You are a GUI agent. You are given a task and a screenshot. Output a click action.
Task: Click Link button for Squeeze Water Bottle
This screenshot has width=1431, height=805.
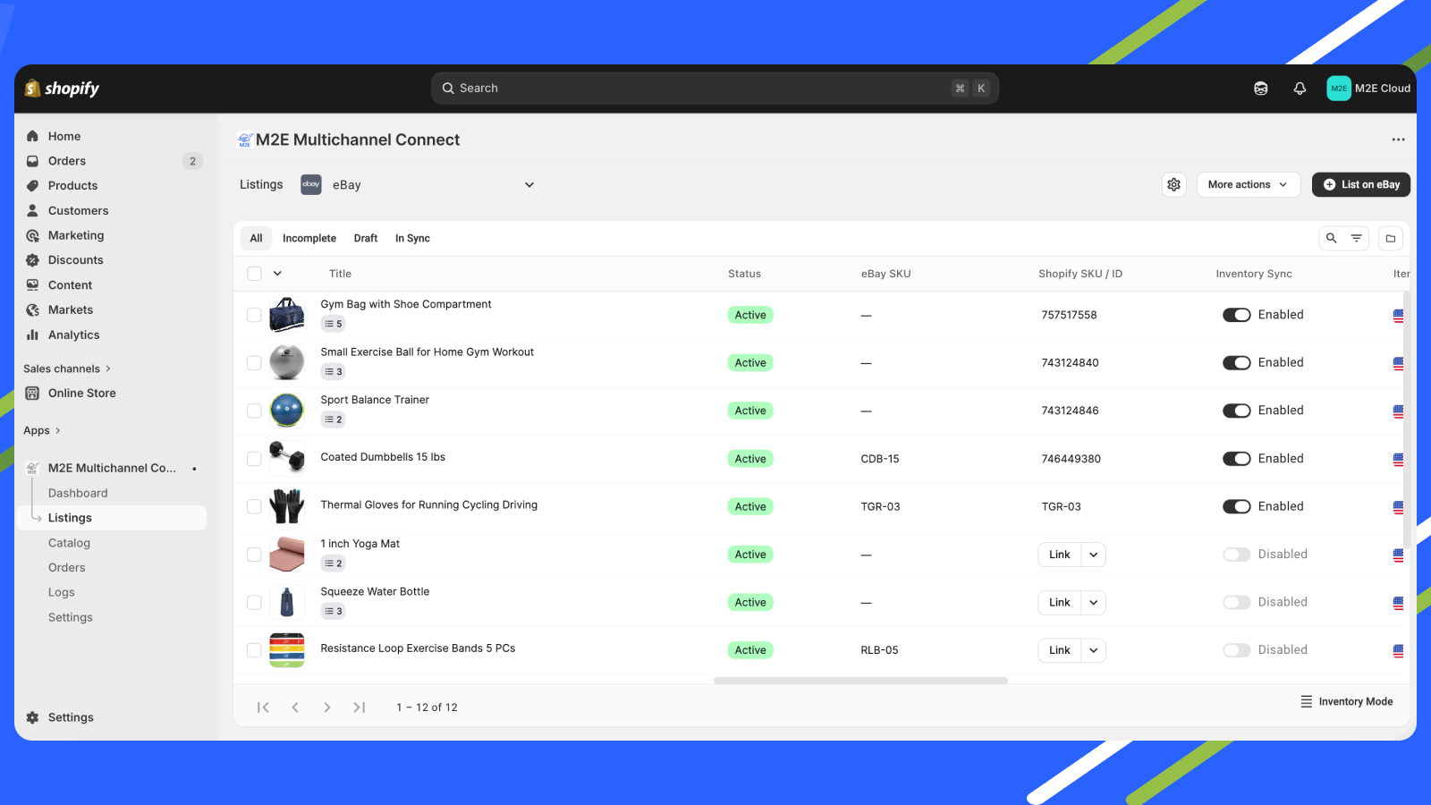coord(1060,603)
